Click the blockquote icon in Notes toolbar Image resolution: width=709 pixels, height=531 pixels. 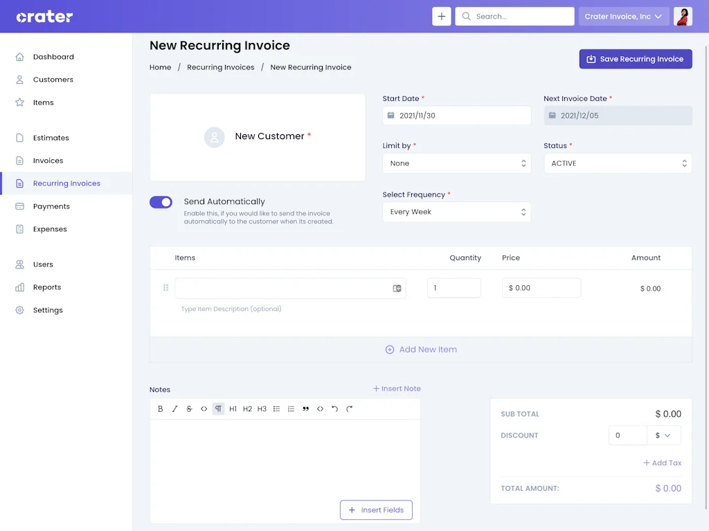pyautogui.click(x=305, y=409)
